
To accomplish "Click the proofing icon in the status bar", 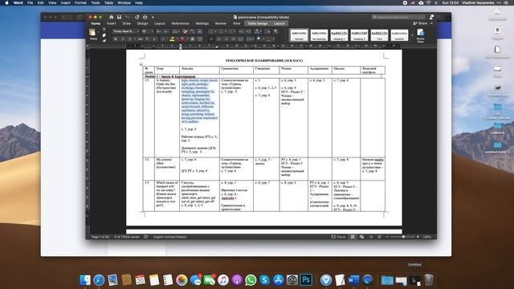I will pyautogui.click(x=146, y=237).
